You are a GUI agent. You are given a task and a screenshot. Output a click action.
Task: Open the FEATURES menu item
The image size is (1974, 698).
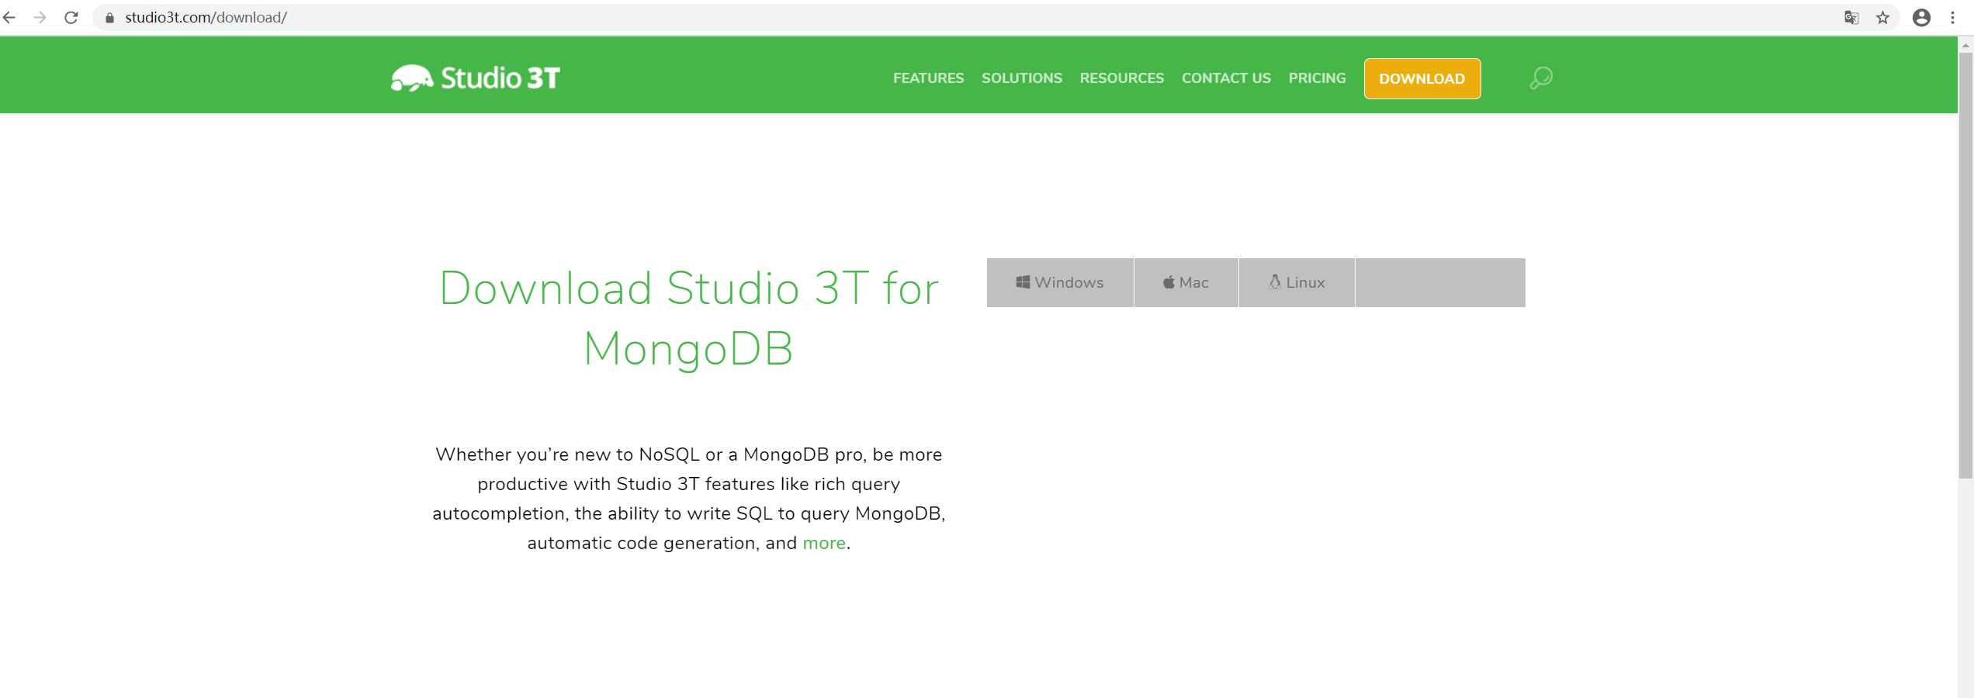(x=928, y=78)
